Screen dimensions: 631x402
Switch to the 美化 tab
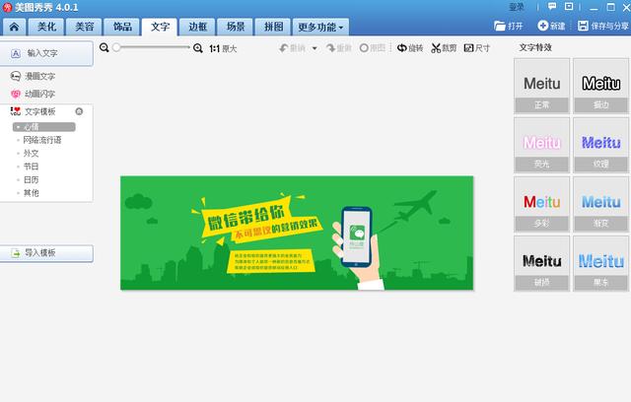pyautogui.click(x=46, y=27)
